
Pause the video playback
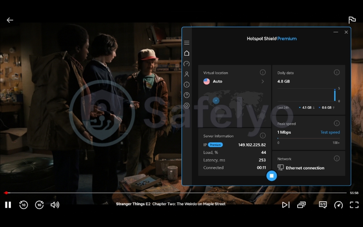[8, 205]
